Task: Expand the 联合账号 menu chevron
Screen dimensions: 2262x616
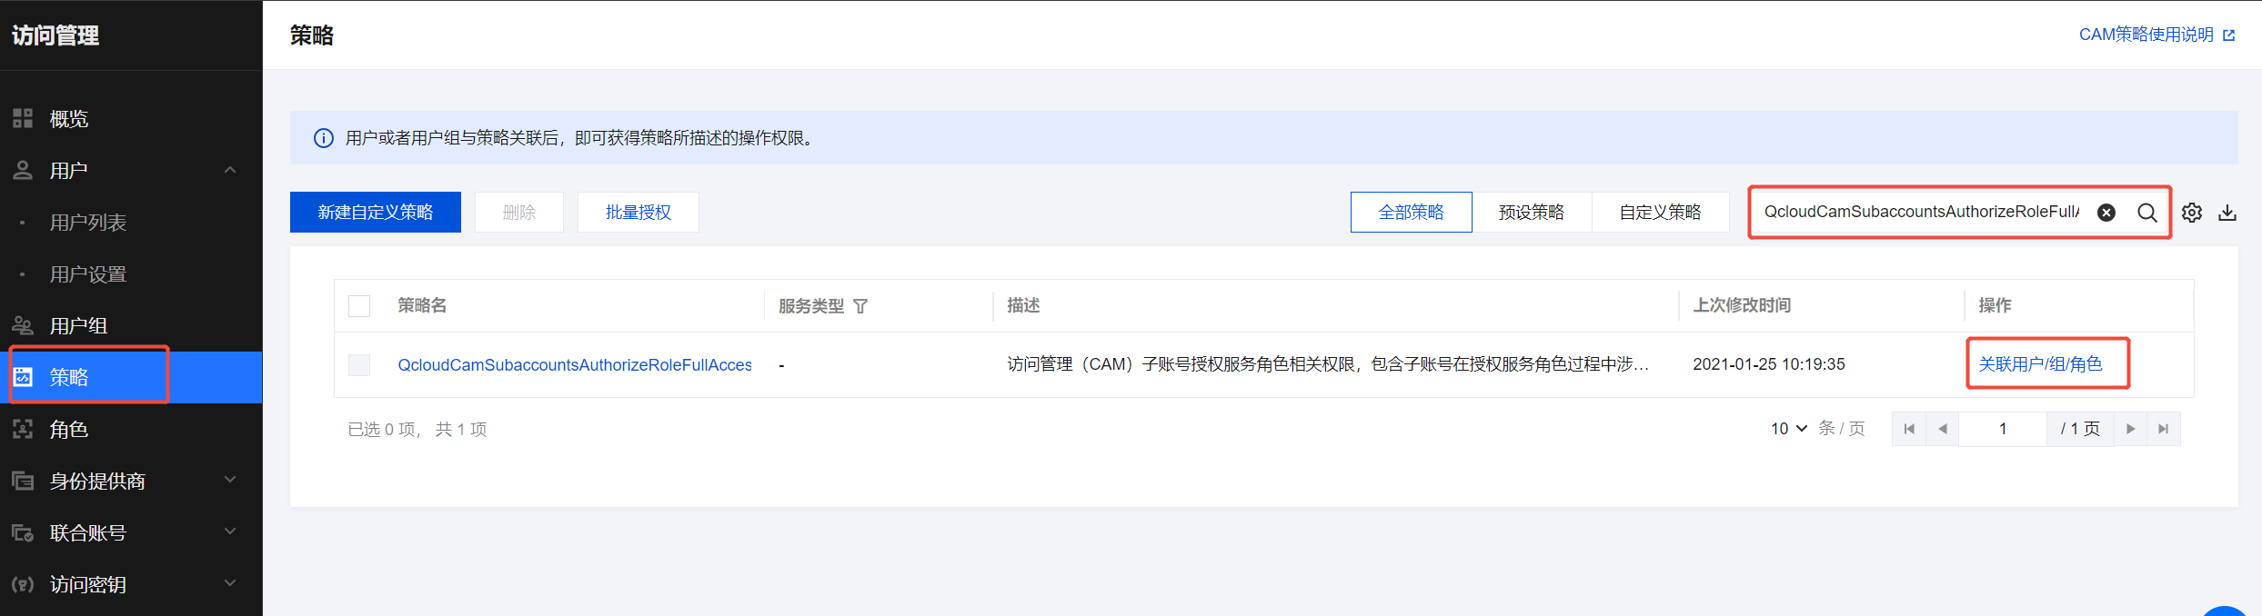Action: click(230, 532)
